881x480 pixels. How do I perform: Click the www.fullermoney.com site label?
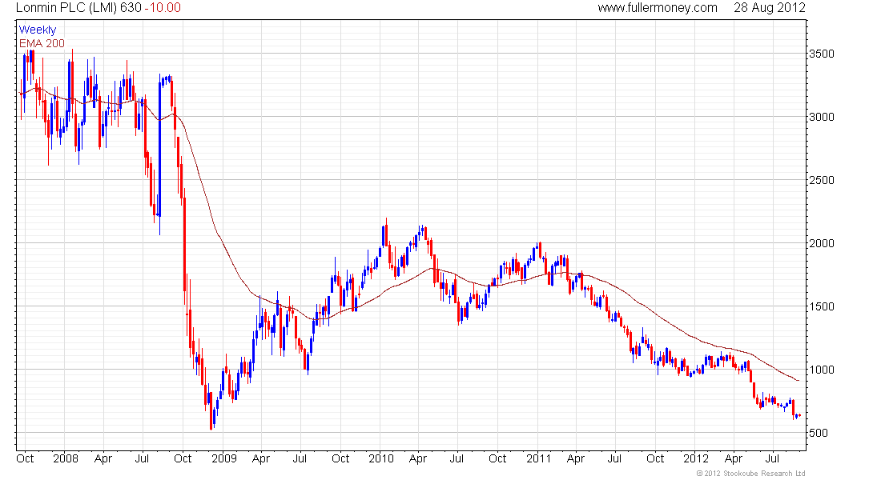click(658, 8)
